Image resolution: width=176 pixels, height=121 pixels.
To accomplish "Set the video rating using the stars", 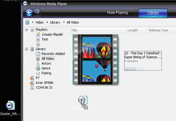I will click(134, 68).
